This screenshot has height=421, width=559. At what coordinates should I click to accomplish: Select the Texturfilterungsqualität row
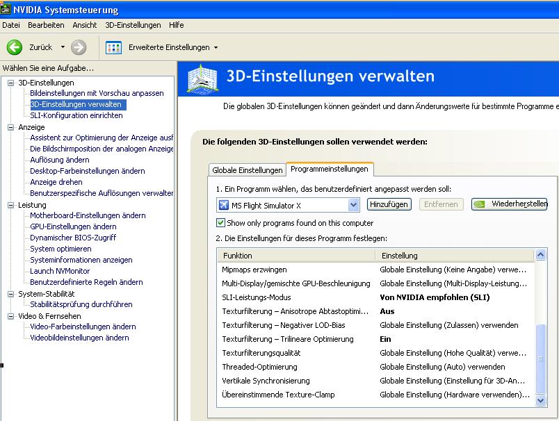[375, 353]
